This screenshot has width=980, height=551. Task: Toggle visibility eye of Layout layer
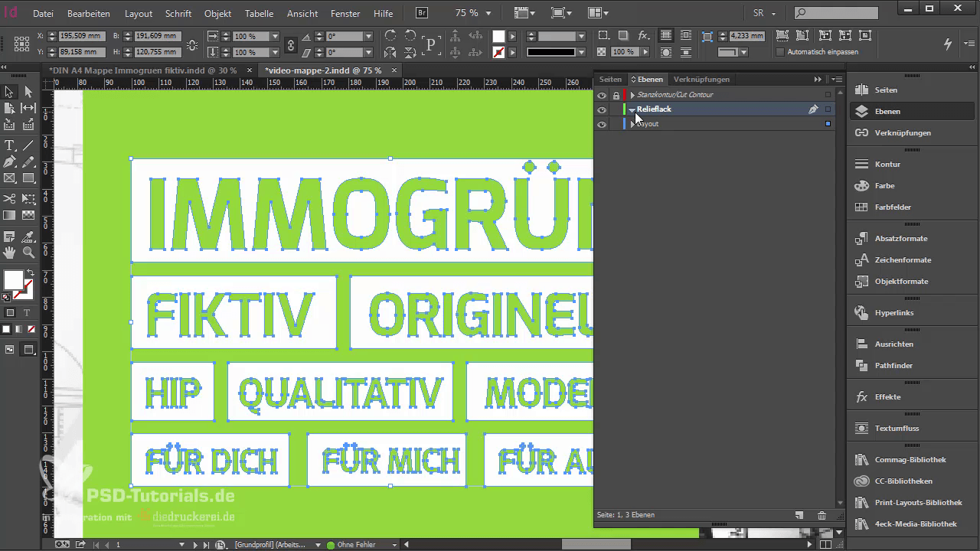pos(602,124)
